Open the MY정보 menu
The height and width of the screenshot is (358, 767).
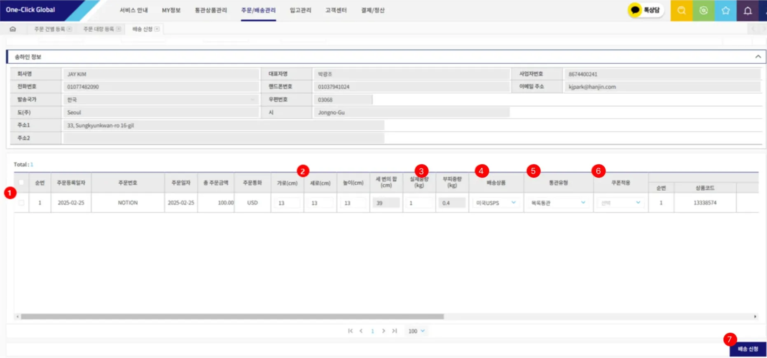(x=171, y=10)
